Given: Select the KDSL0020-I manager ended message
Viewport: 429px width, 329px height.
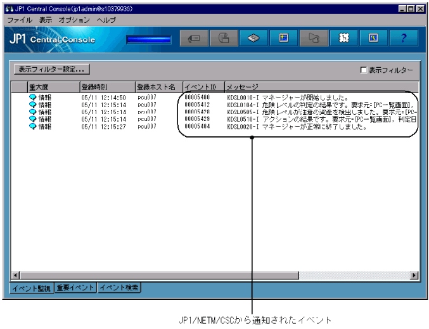Looking at the screenshot, I should (297, 127).
